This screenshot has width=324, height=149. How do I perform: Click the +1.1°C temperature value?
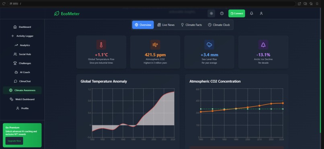(x=101, y=55)
